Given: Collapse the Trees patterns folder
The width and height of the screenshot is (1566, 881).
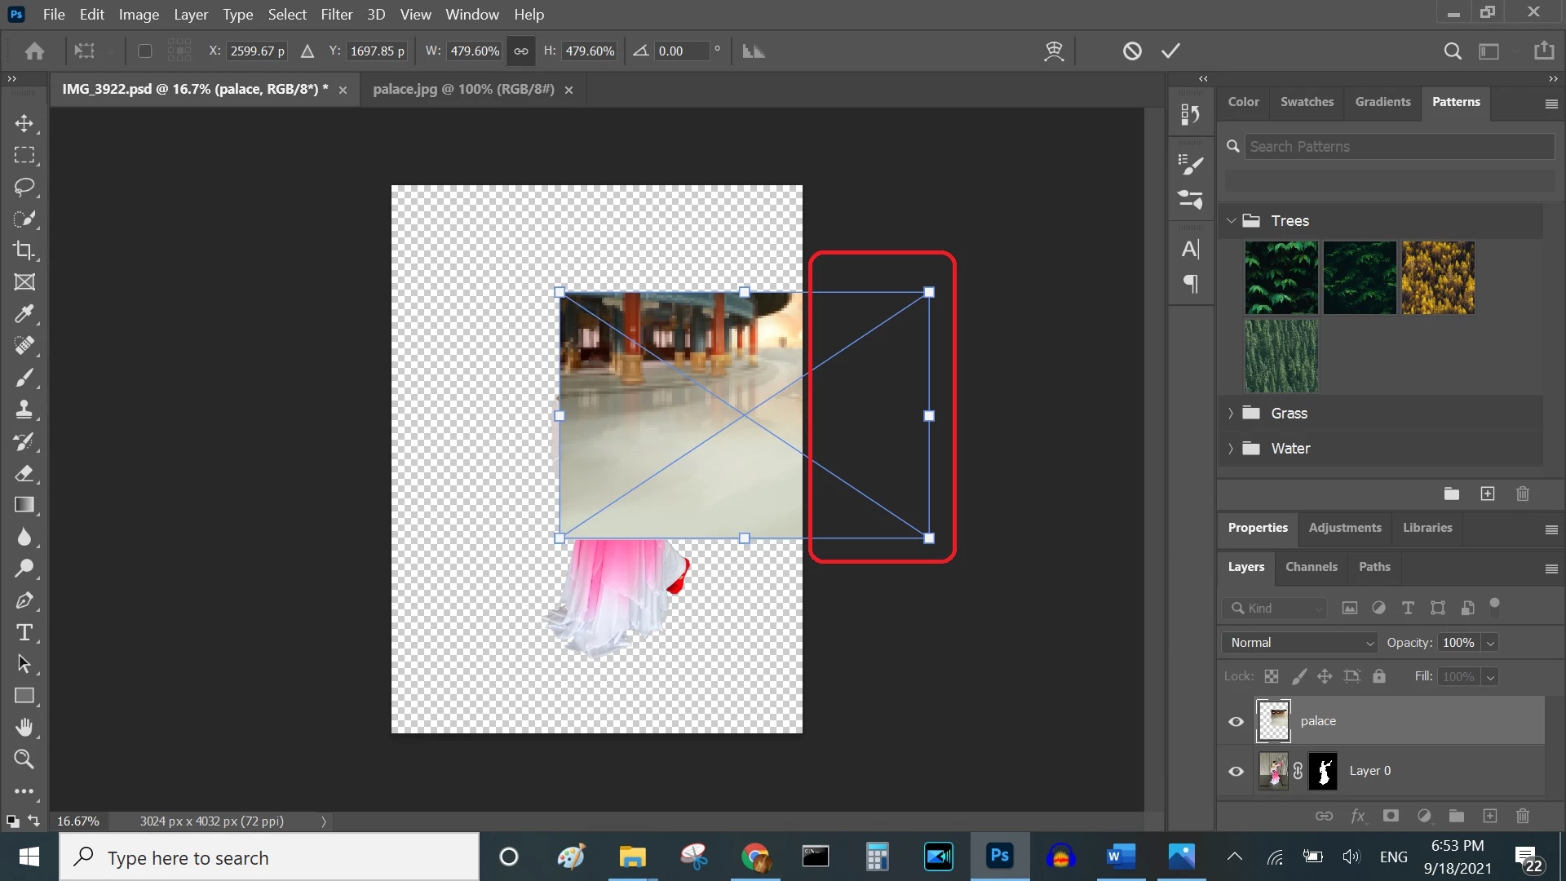Looking at the screenshot, I should pos(1231,221).
